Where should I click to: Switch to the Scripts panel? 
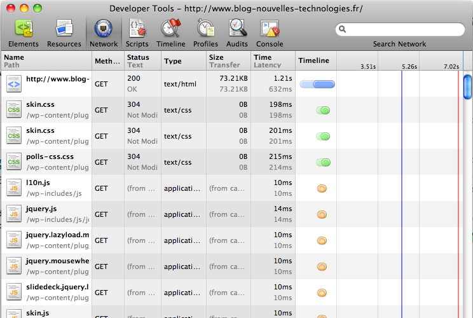click(x=137, y=33)
